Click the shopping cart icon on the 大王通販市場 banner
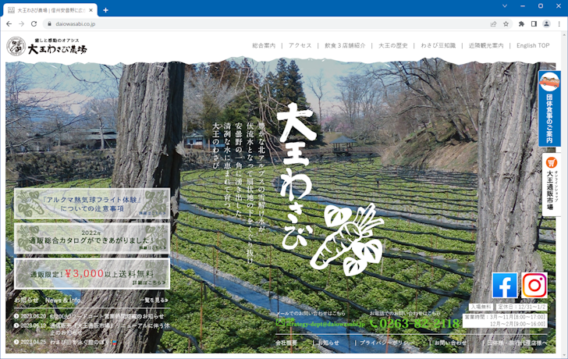The height and width of the screenshot is (359, 568). pos(551,162)
